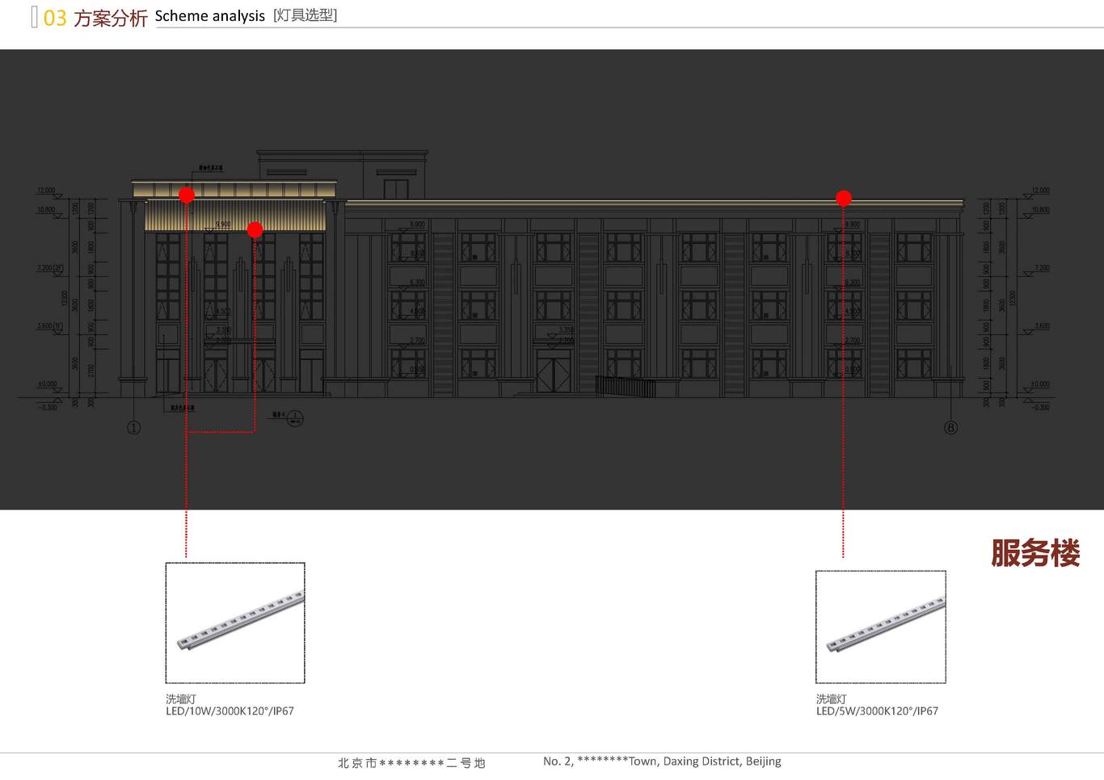
Task: Click the circled grid axis marker ①
Action: pos(134,428)
